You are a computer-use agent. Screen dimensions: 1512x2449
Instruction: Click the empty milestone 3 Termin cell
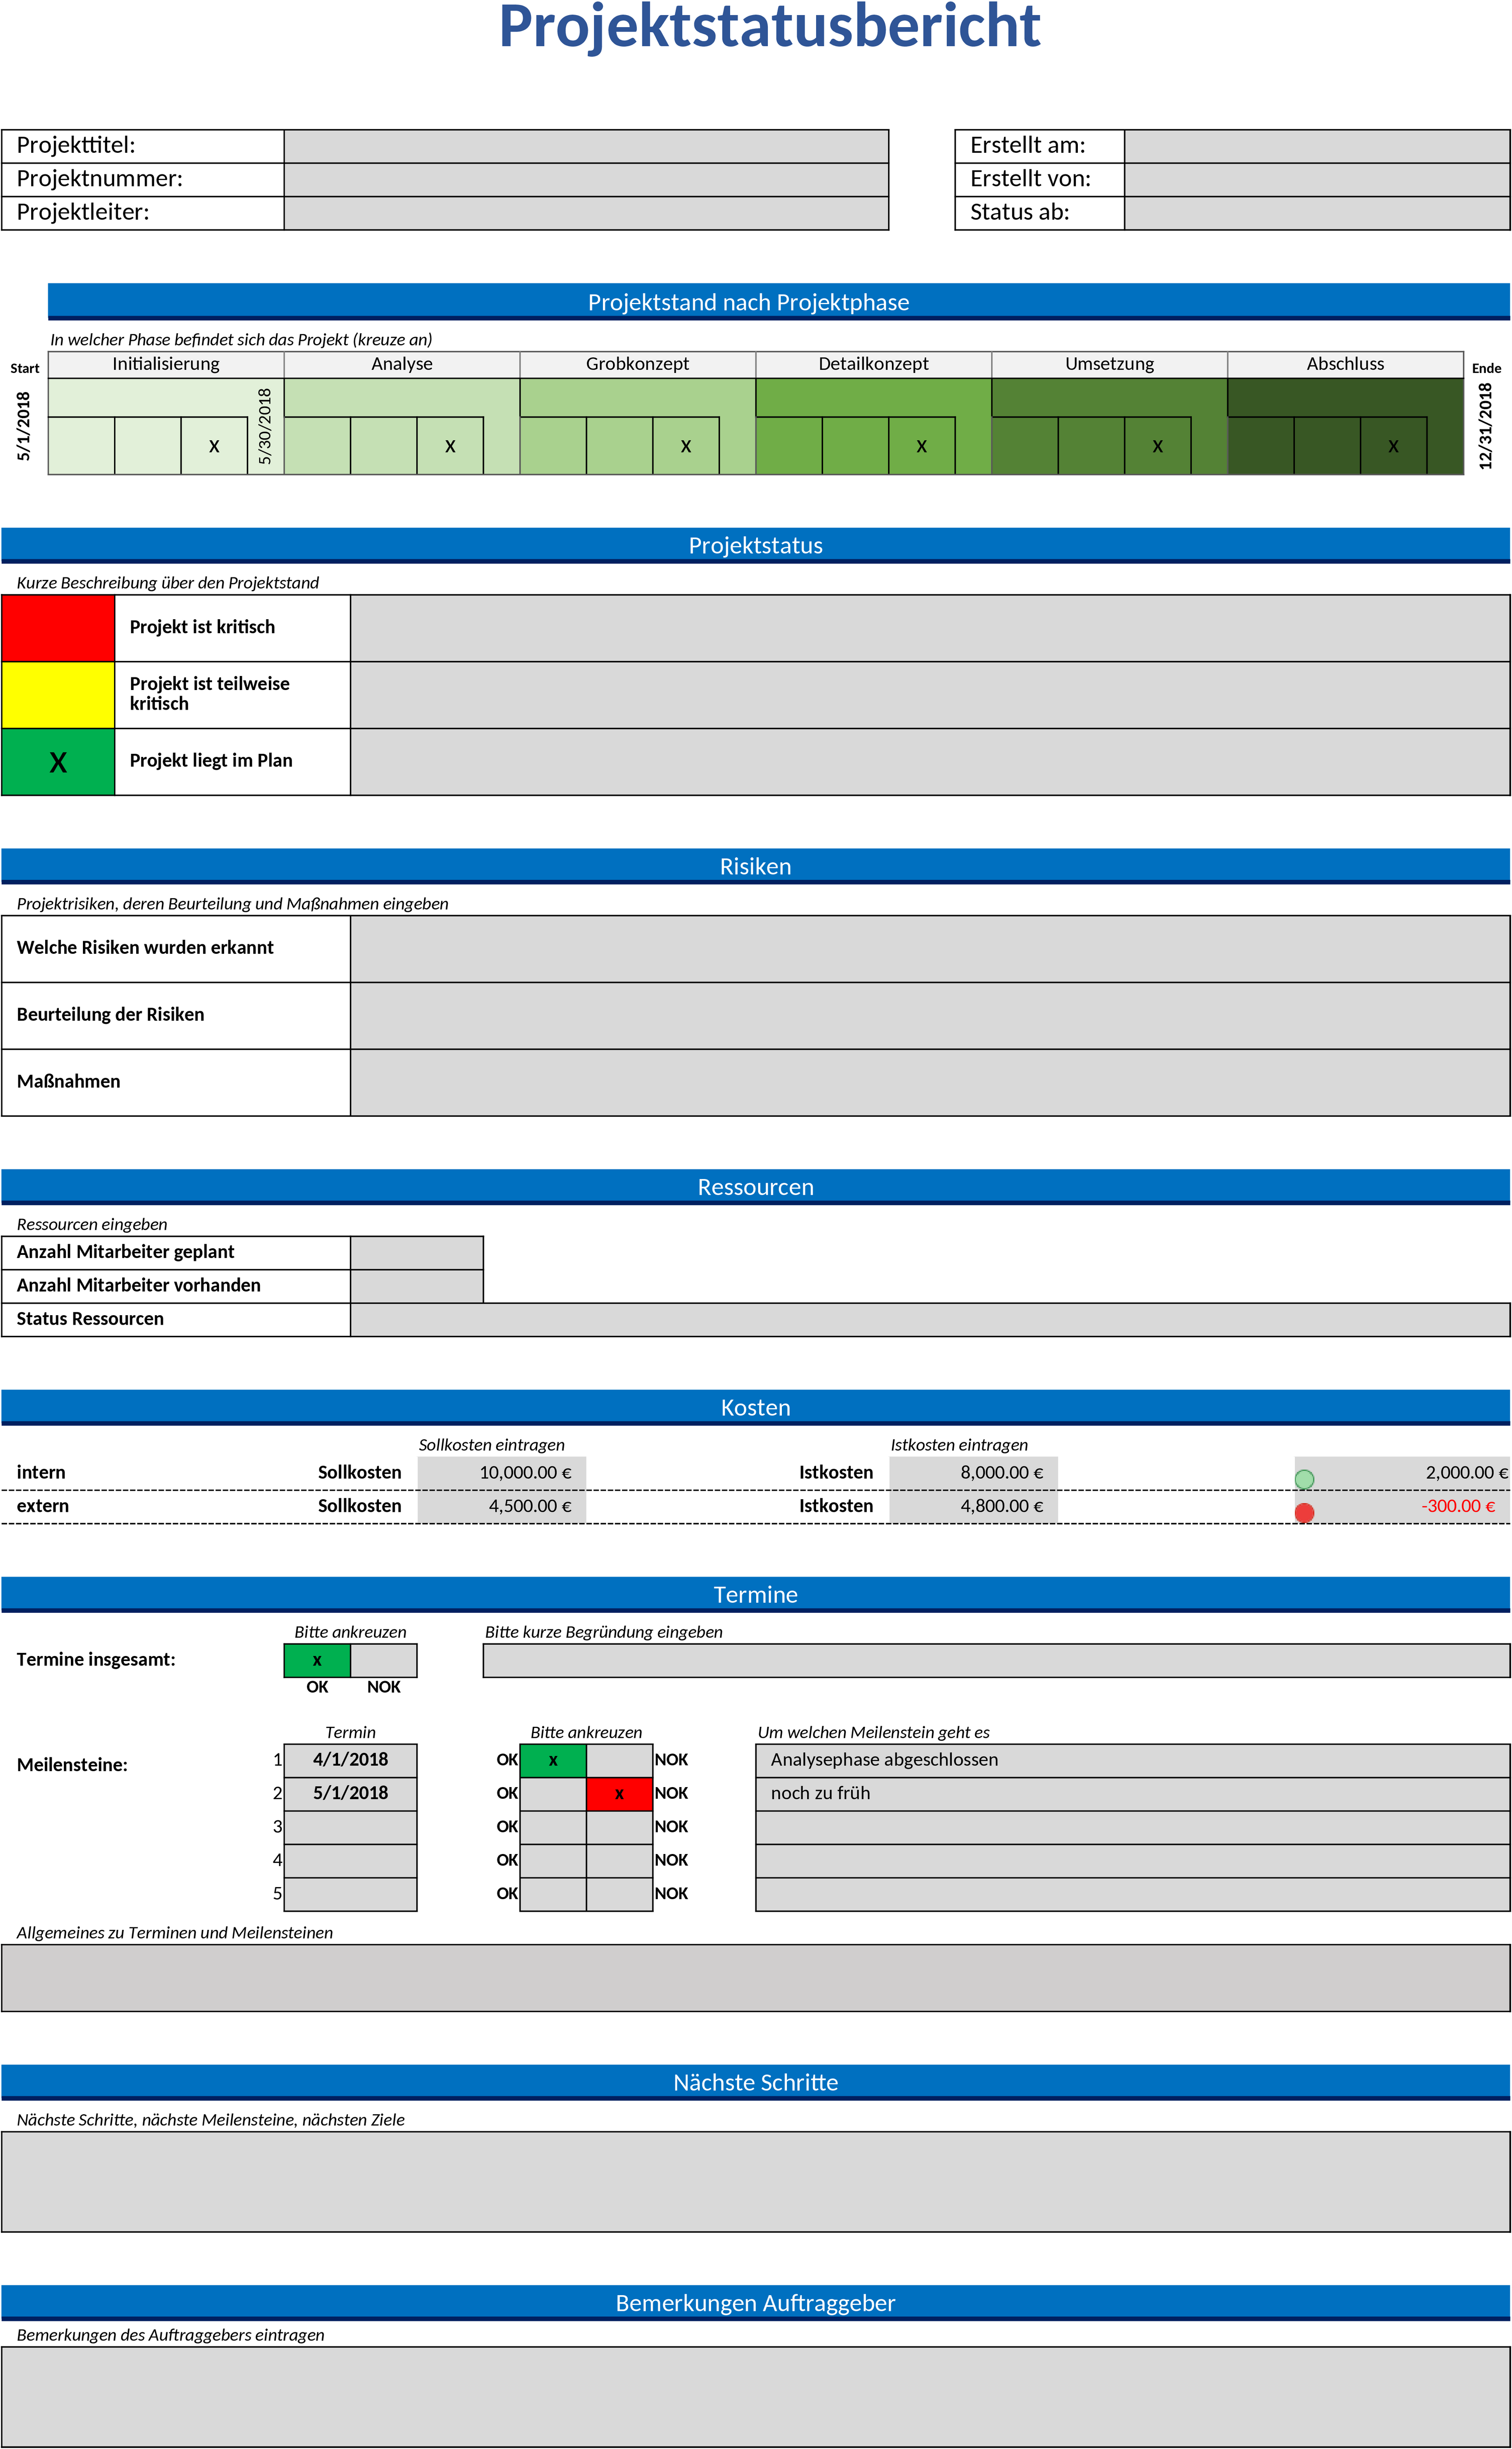point(351,1827)
